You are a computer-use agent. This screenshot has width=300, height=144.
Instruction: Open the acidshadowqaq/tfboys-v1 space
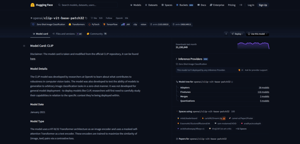191,129
